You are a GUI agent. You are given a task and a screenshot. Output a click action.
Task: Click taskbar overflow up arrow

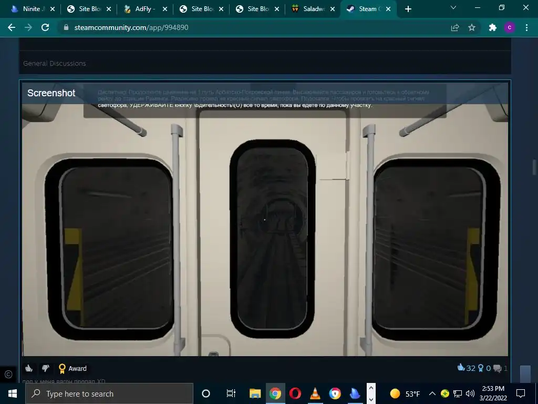pos(371,388)
